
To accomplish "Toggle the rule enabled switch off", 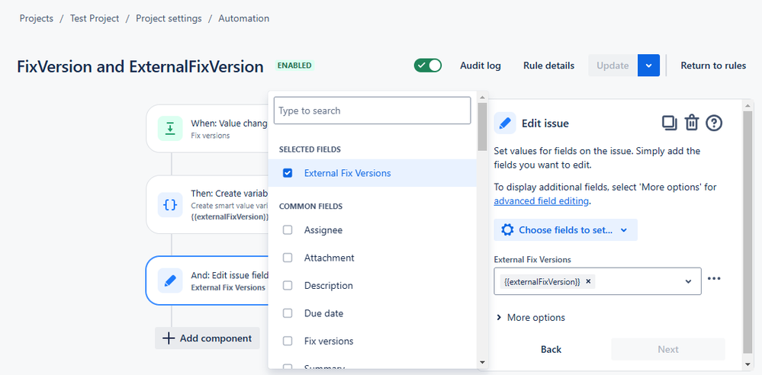I will (428, 66).
